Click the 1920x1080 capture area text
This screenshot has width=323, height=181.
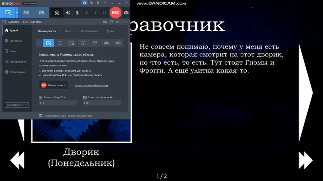point(25,22)
